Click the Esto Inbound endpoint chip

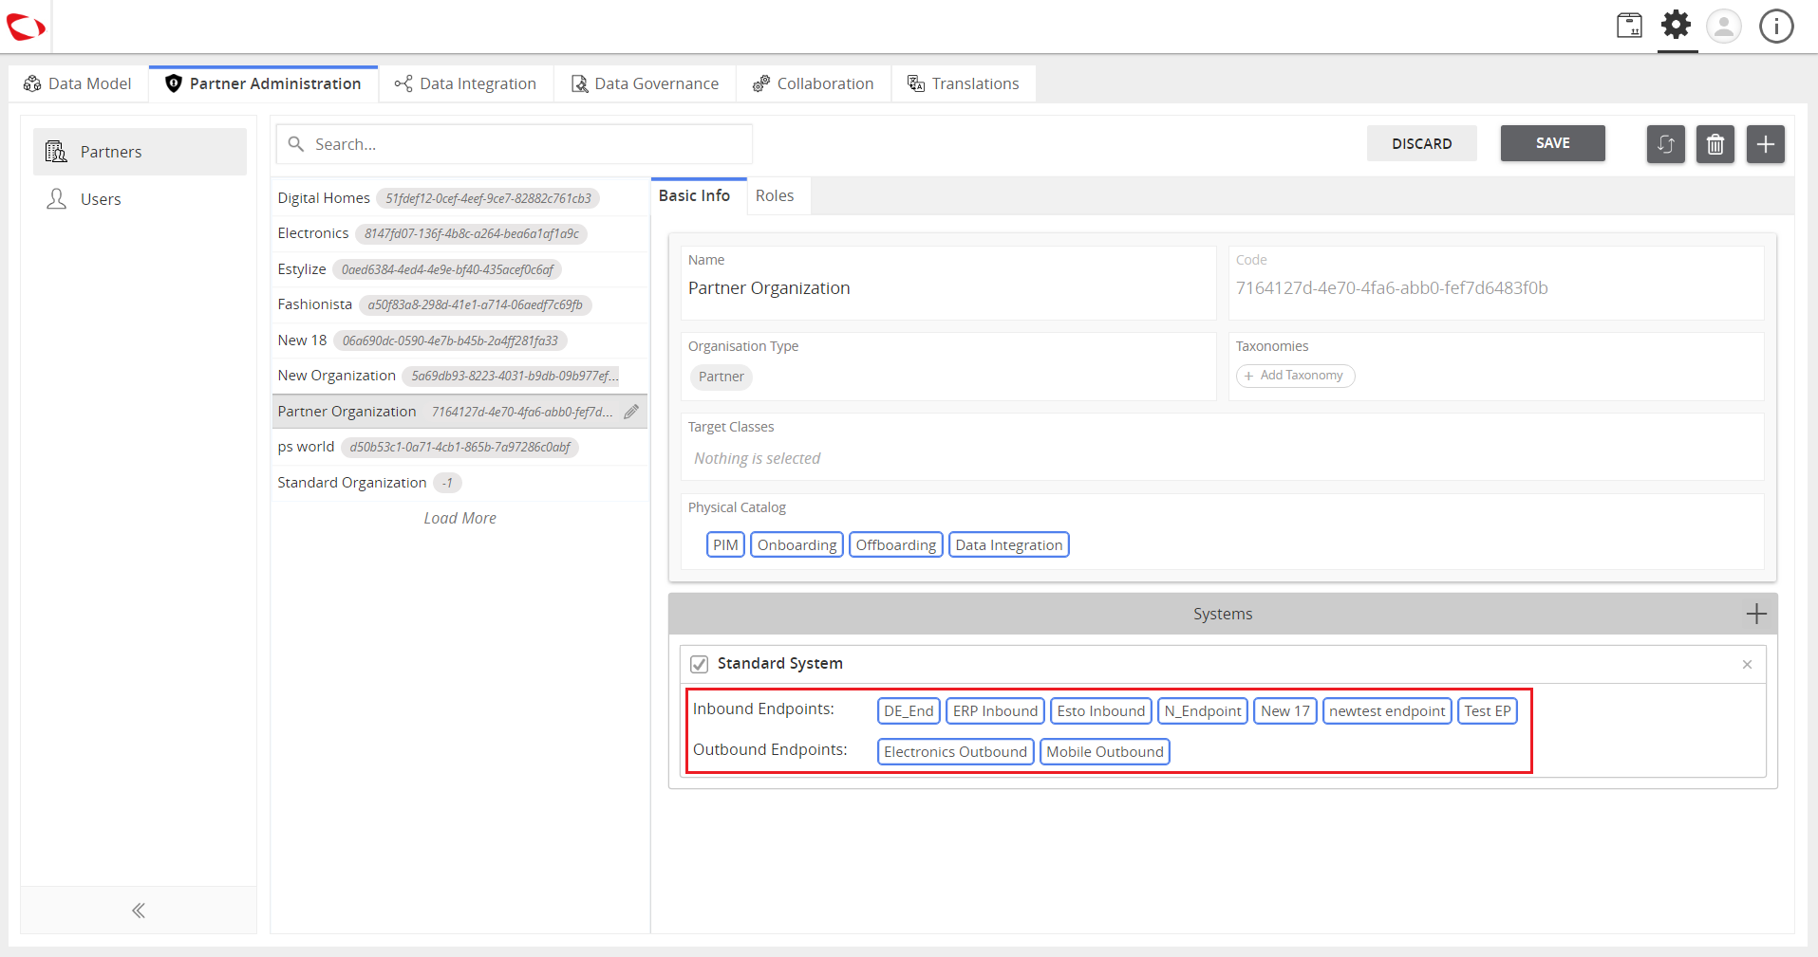pos(1101,711)
